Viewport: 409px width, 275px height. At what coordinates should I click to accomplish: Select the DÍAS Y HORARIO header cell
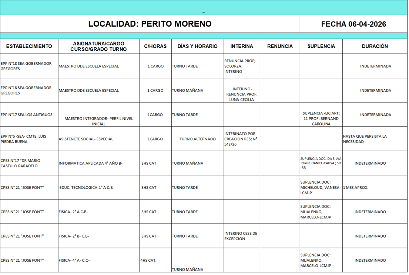pyautogui.click(x=197, y=46)
